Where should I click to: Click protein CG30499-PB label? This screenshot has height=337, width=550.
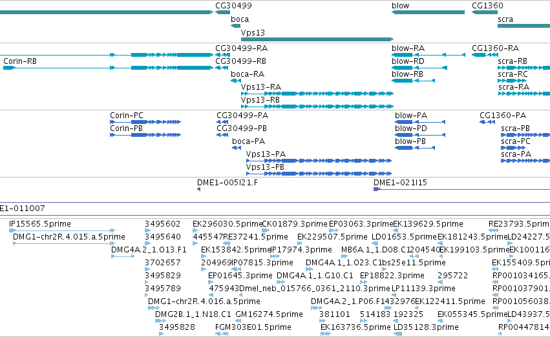(242, 128)
